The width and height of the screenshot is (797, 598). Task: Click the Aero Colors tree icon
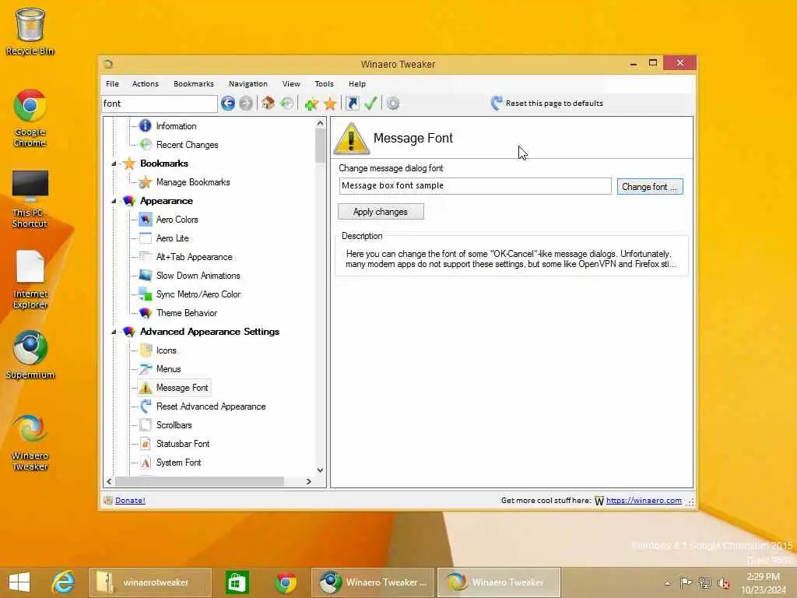(146, 219)
